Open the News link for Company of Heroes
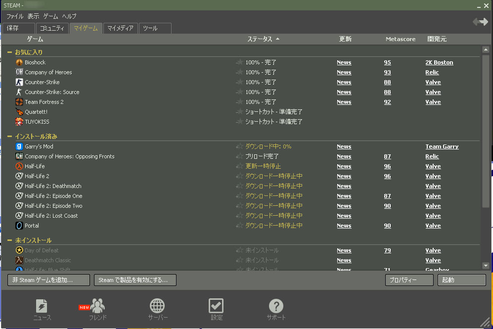The height and width of the screenshot is (329, 493). (x=344, y=72)
